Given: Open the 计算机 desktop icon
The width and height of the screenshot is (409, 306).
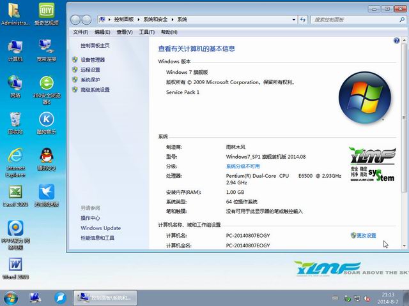Looking at the screenshot, I should click(15, 50).
